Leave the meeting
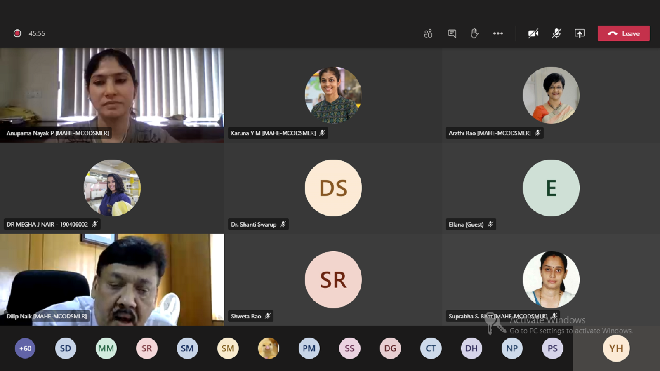Viewport: 660px width, 371px height. [x=623, y=33]
